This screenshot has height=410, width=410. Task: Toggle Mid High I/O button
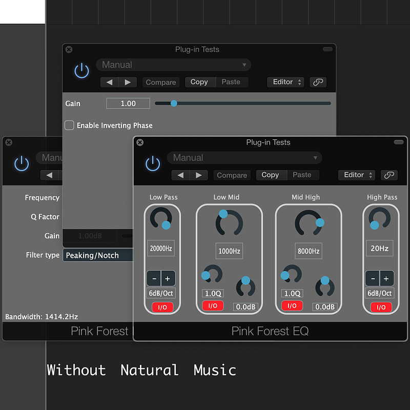(x=292, y=305)
